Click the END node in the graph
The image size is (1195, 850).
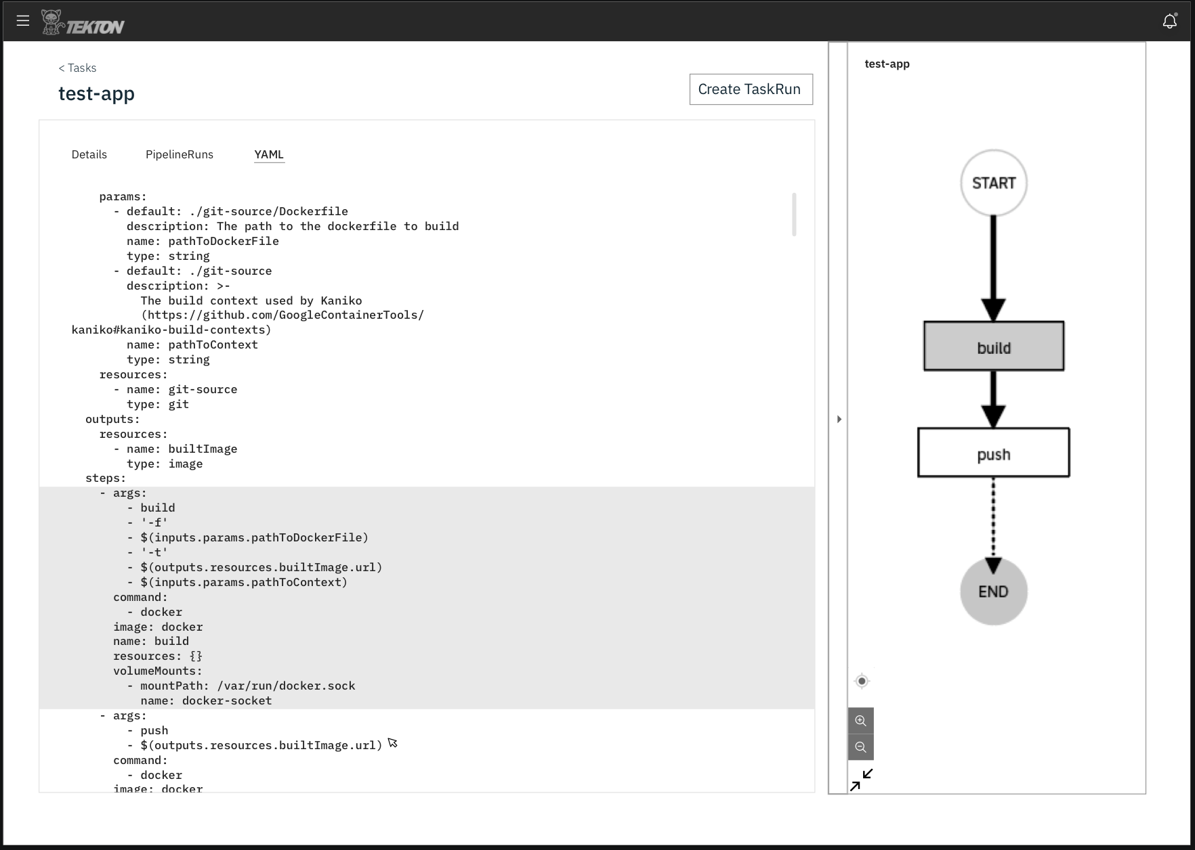click(x=993, y=590)
